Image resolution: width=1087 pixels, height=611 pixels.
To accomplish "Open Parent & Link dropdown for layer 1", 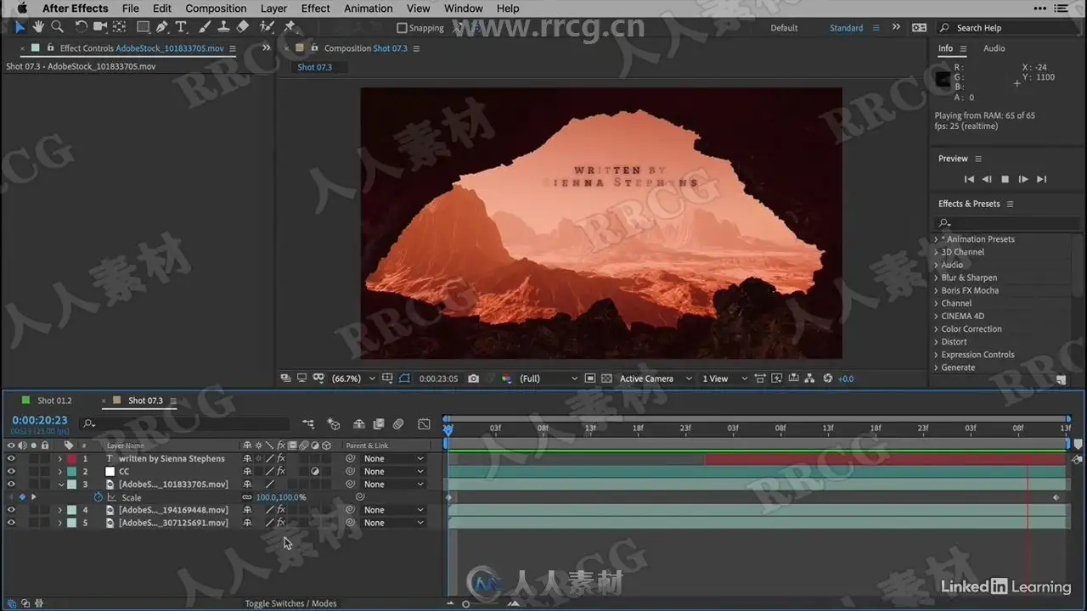I will [393, 459].
